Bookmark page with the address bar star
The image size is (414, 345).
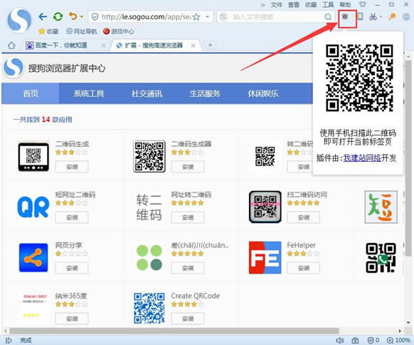click(x=196, y=17)
